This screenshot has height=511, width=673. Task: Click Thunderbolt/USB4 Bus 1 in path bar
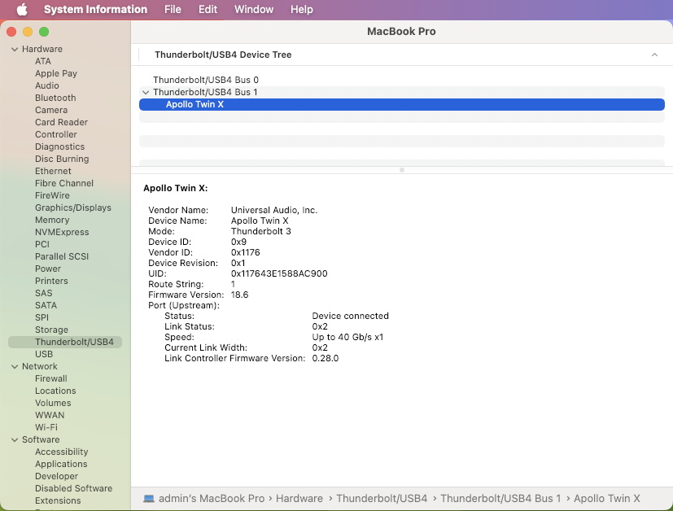coord(500,498)
